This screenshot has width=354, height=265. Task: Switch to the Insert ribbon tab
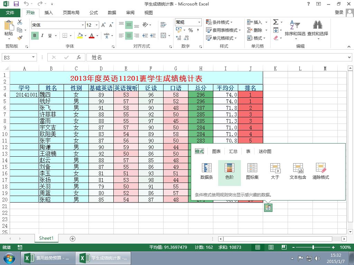click(x=48, y=13)
